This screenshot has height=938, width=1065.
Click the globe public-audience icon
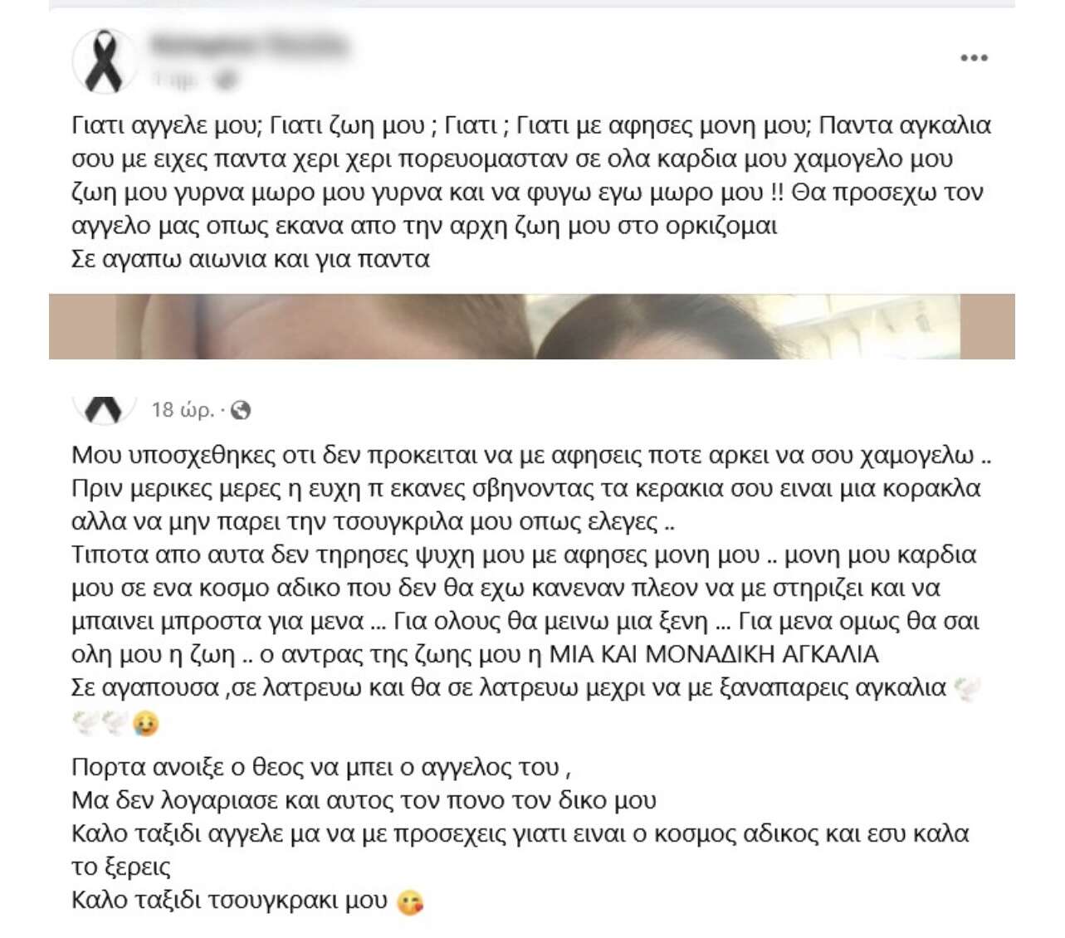pyautogui.click(x=241, y=410)
